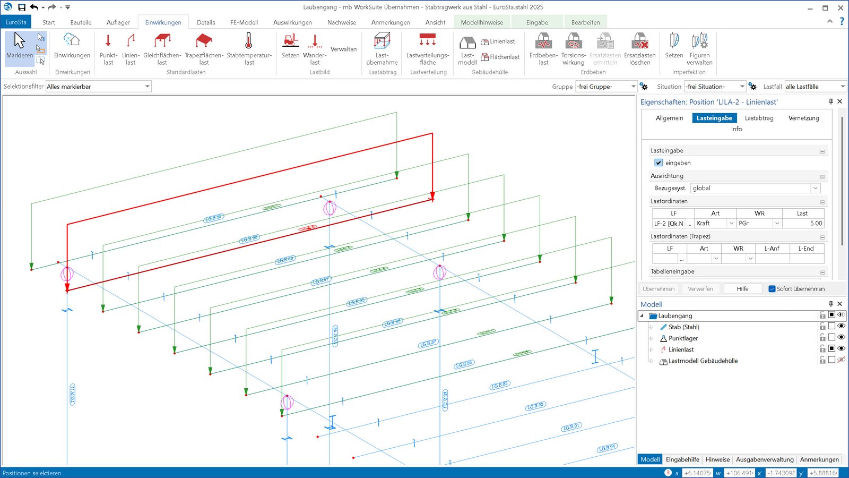The height and width of the screenshot is (478, 849).
Task: Click the Hilfe button
Action: [742, 289]
